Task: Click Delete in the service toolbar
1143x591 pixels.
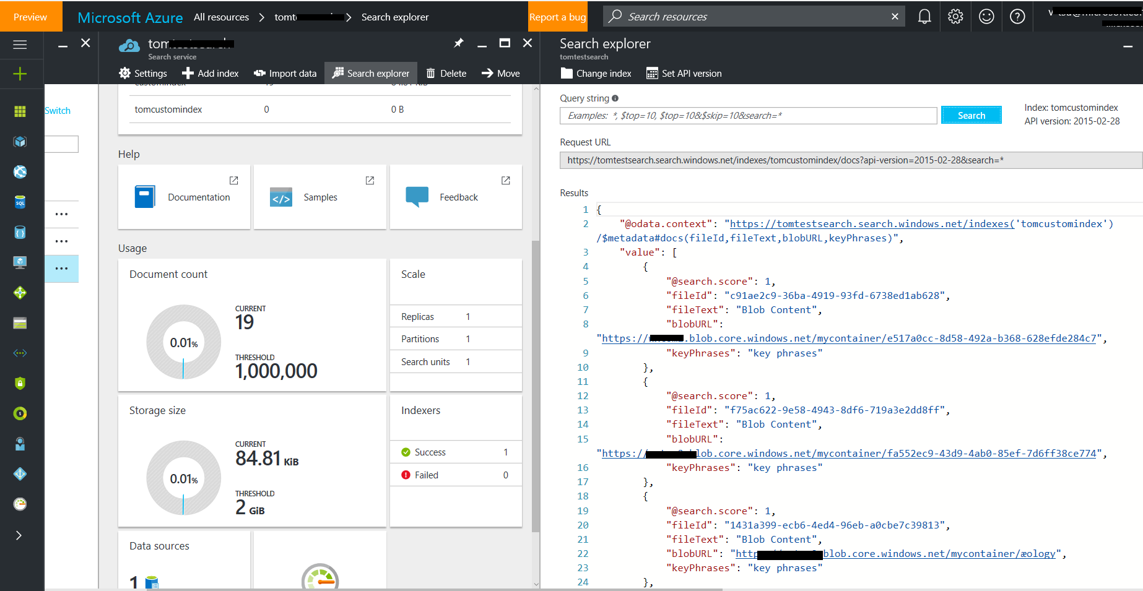Action: [446, 73]
